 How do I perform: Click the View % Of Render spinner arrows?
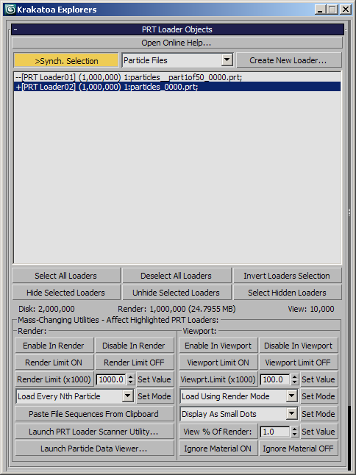(x=294, y=432)
